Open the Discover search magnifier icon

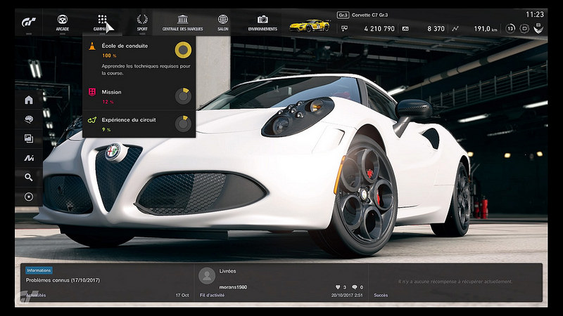[29, 177]
